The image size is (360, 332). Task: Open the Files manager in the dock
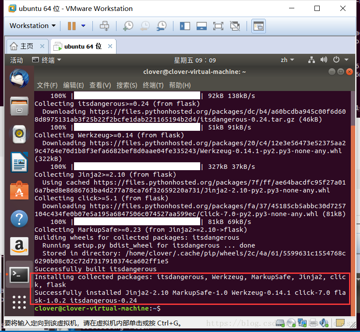(x=19, y=106)
